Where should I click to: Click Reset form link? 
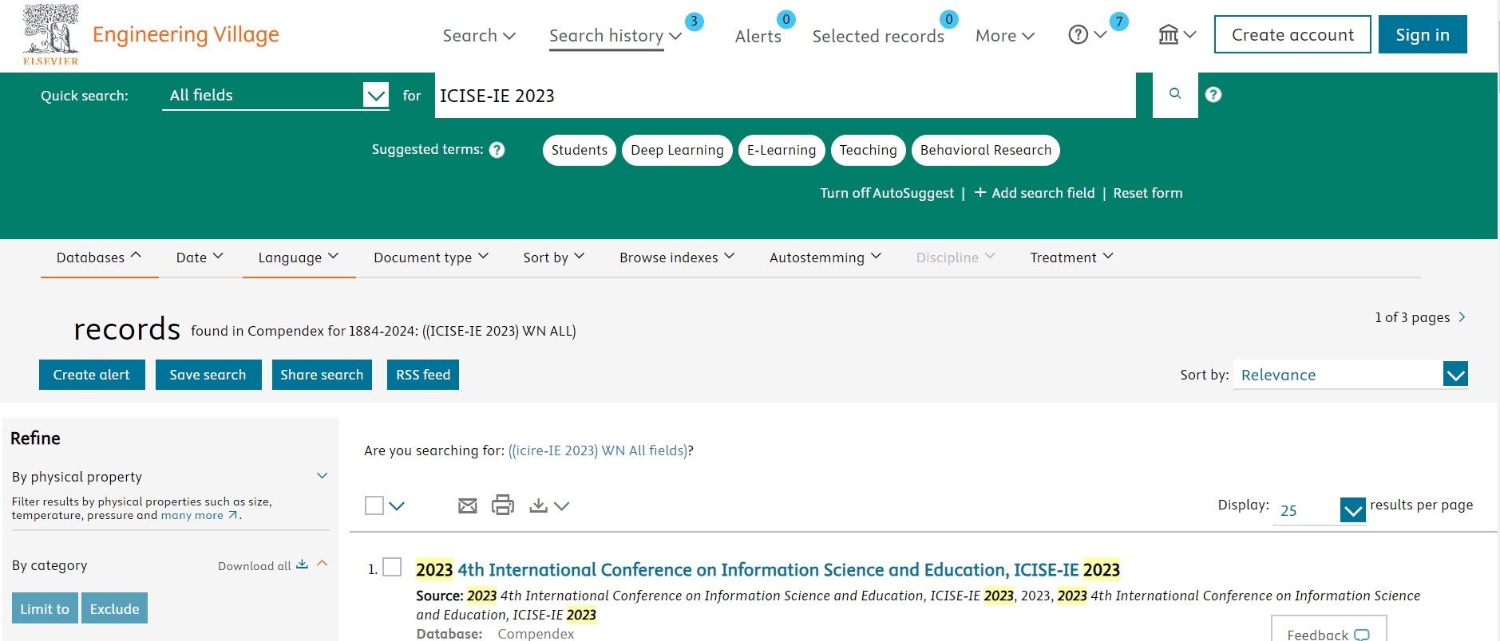tap(1148, 193)
